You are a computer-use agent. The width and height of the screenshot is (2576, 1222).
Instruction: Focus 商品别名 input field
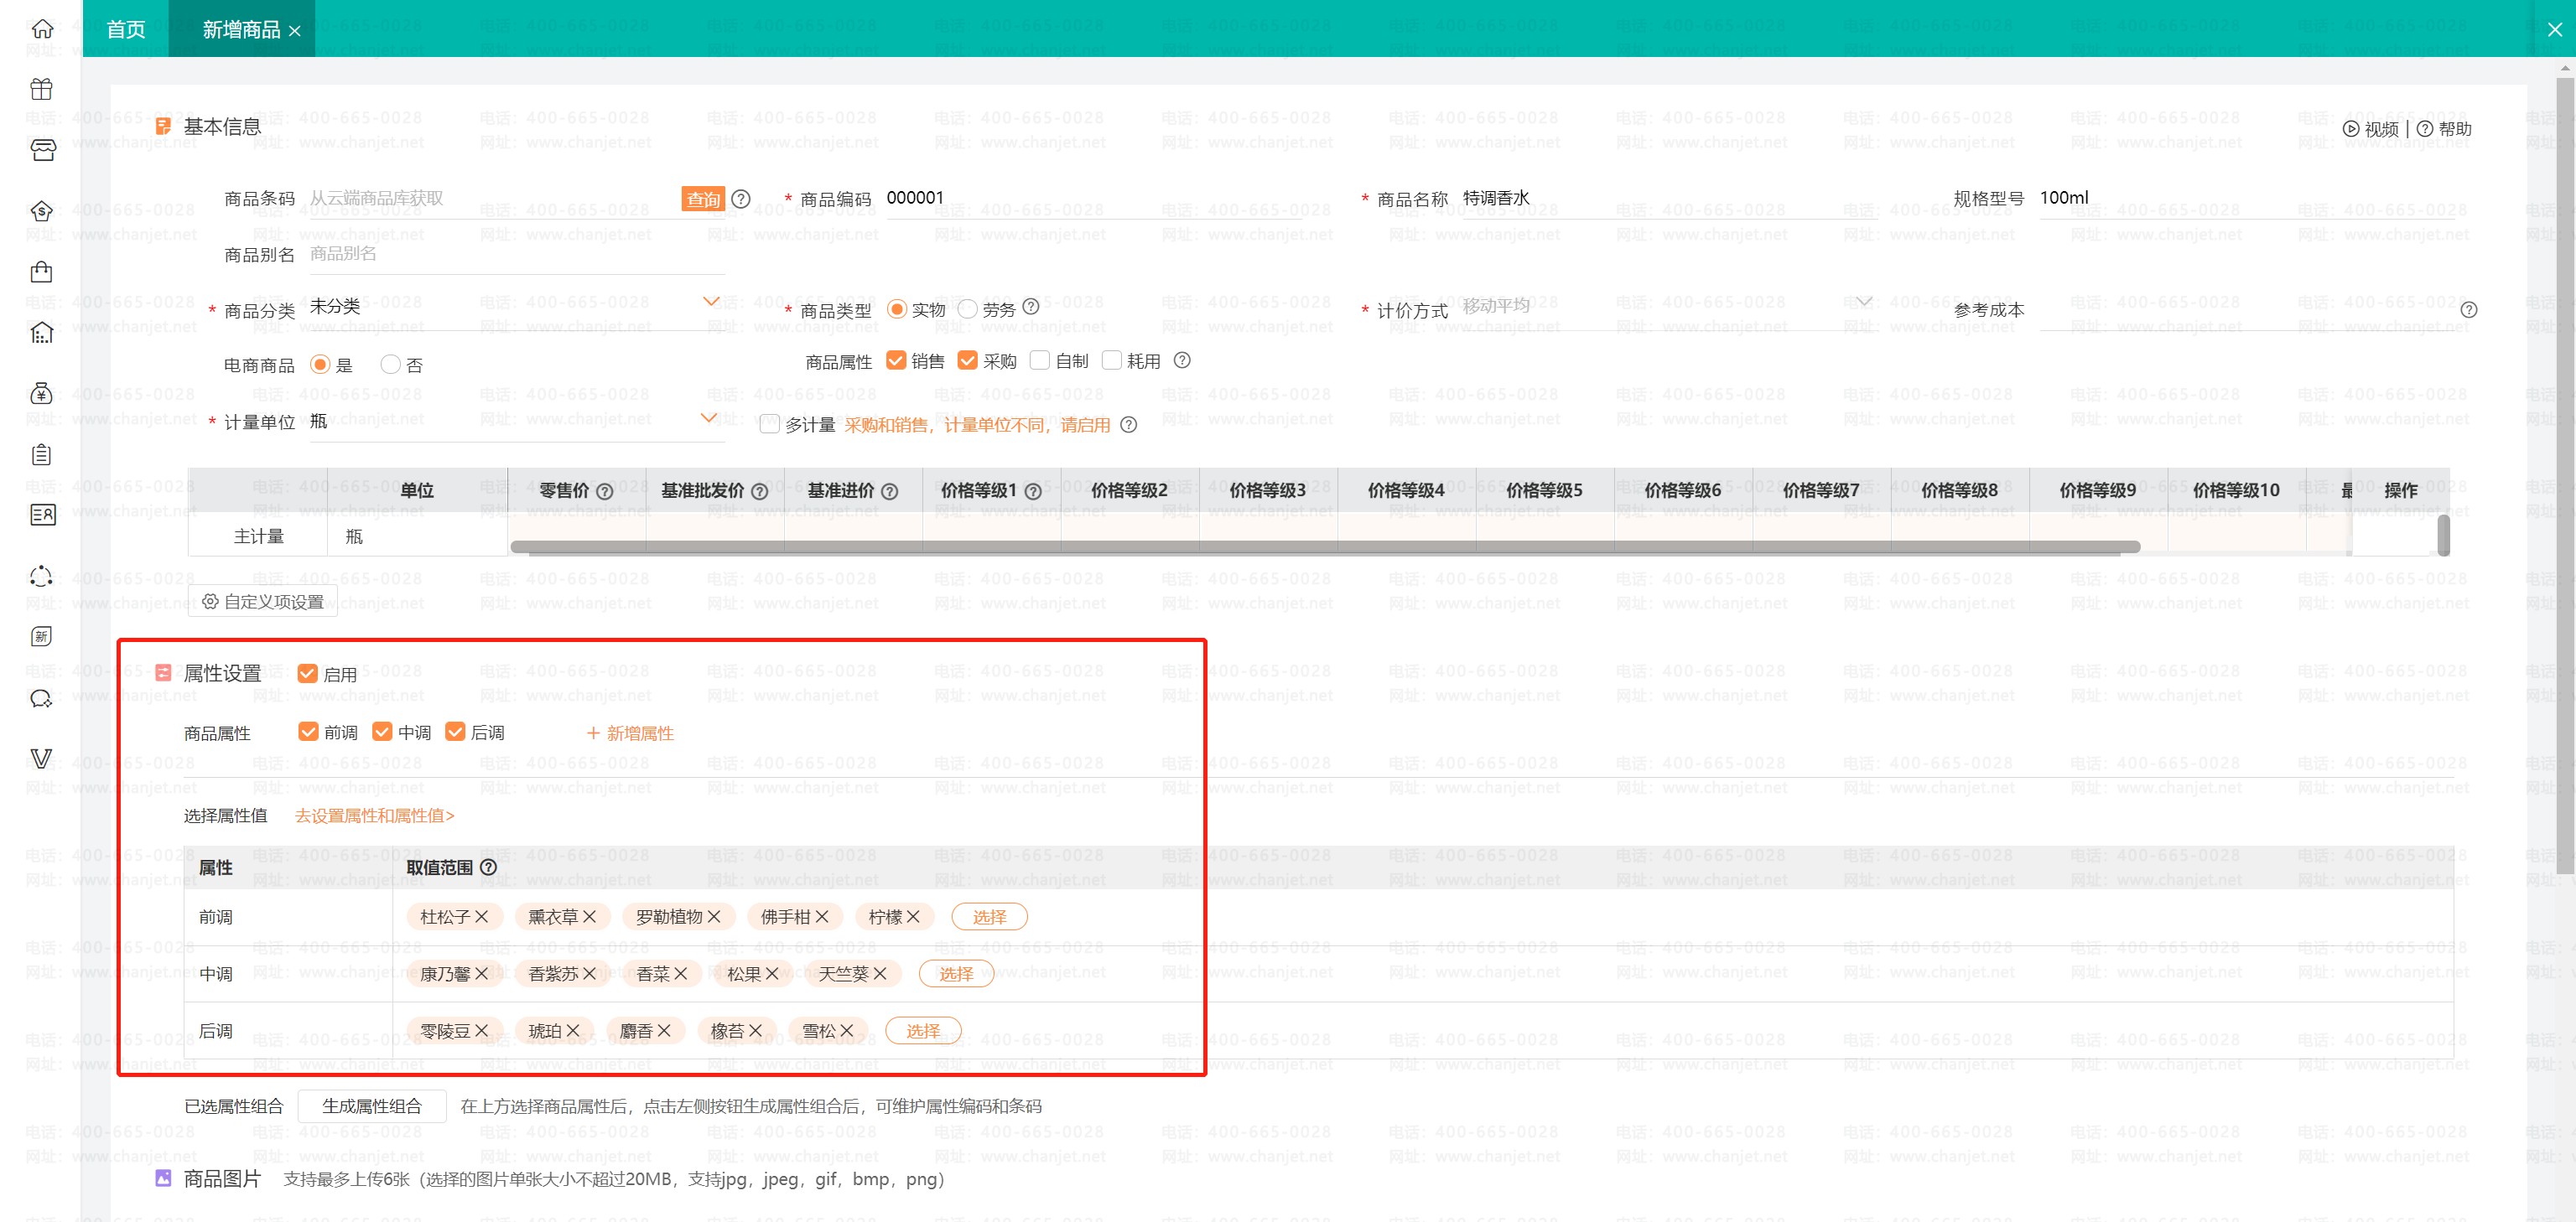pyautogui.click(x=516, y=254)
